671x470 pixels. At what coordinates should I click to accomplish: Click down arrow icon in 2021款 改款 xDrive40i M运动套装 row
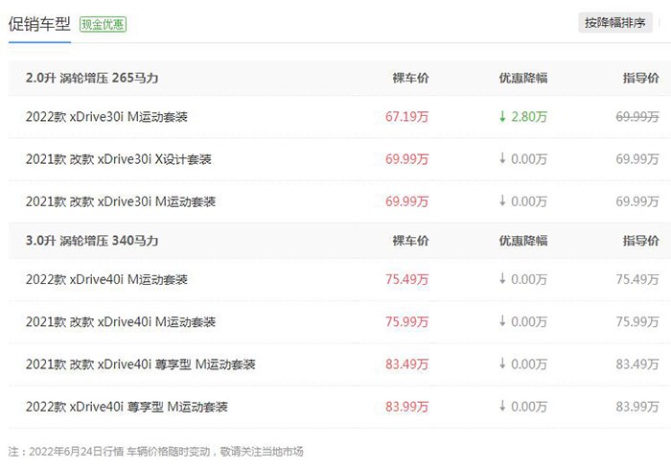point(502,320)
